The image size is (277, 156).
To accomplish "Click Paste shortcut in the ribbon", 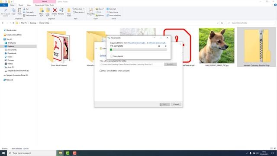I will coord(30,16).
